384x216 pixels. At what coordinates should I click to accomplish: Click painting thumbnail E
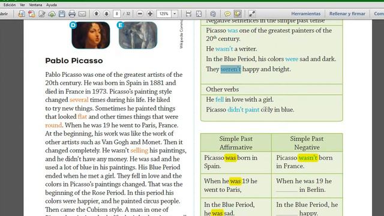(x=138, y=35)
